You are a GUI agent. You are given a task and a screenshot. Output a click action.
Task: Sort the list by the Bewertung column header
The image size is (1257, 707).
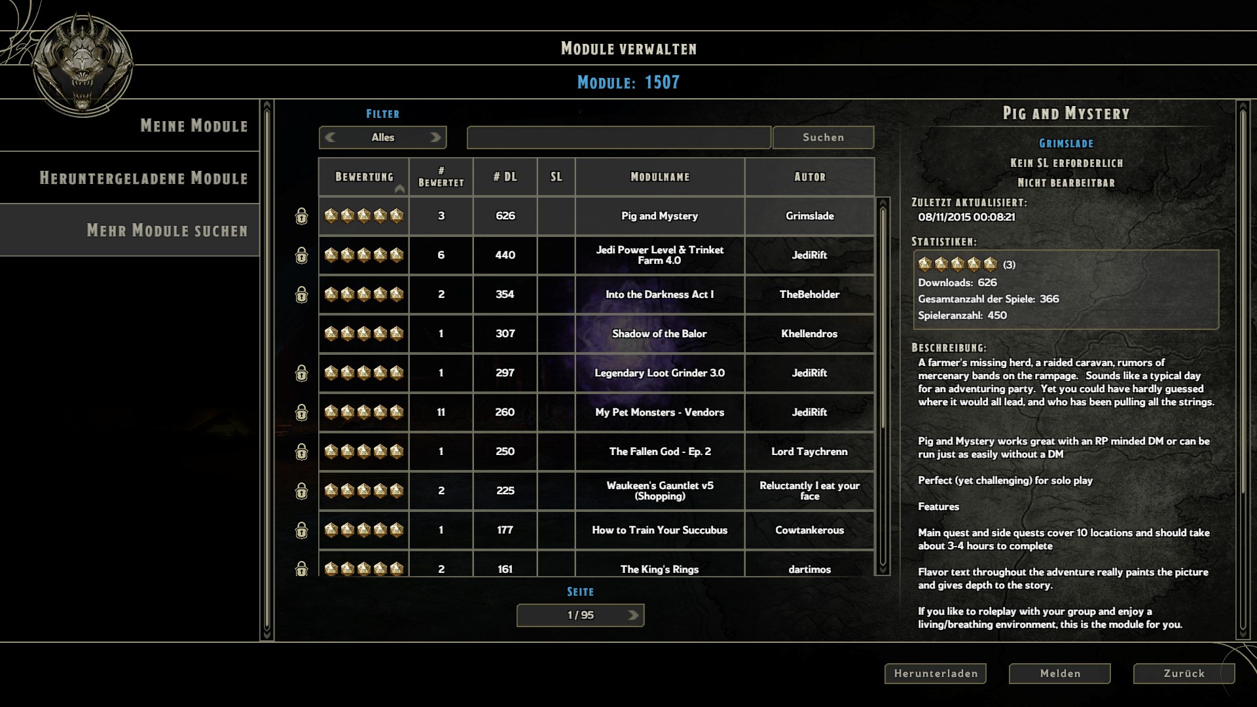[x=364, y=177]
